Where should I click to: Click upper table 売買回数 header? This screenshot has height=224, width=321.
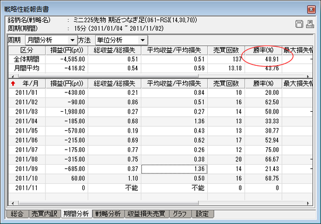[x=226, y=50]
